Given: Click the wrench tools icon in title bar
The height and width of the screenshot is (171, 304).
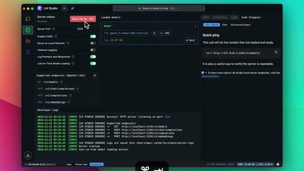Looking at the screenshot, I should tap(73, 9).
